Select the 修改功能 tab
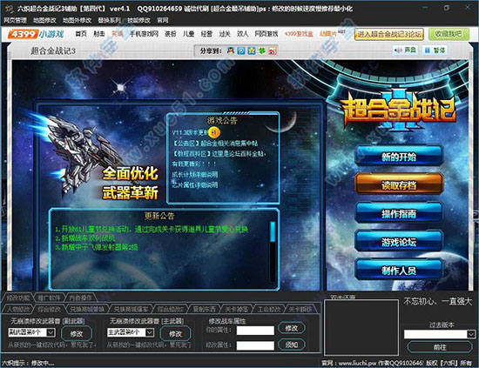Screen dimensions: 479x368 point(18,298)
